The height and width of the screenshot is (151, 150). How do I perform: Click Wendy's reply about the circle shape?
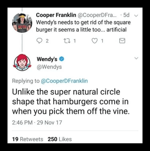point(71,101)
